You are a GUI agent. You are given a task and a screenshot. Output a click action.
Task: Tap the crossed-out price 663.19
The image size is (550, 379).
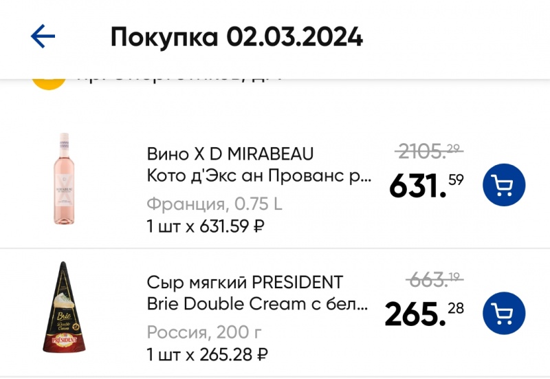coord(434,279)
